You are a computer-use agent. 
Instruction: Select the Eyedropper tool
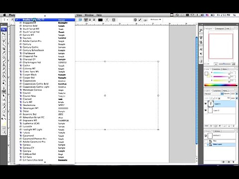[3, 108]
